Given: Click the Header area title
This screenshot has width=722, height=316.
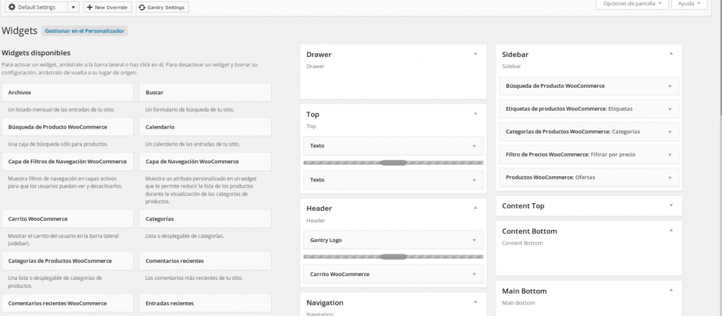Looking at the screenshot, I should 319,208.
